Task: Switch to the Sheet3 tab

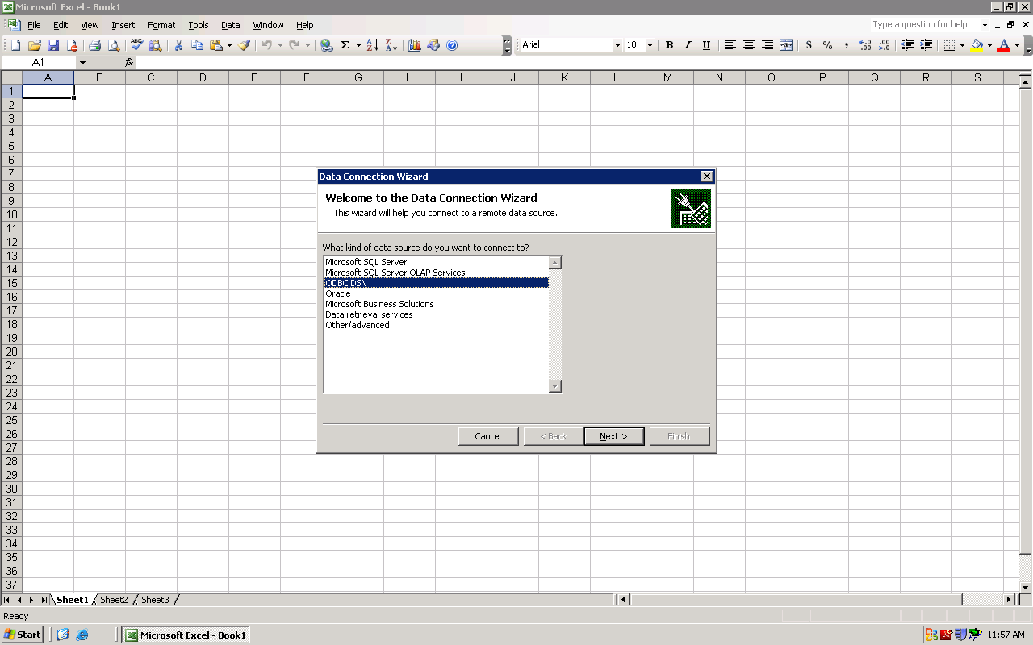Action: coord(155,600)
